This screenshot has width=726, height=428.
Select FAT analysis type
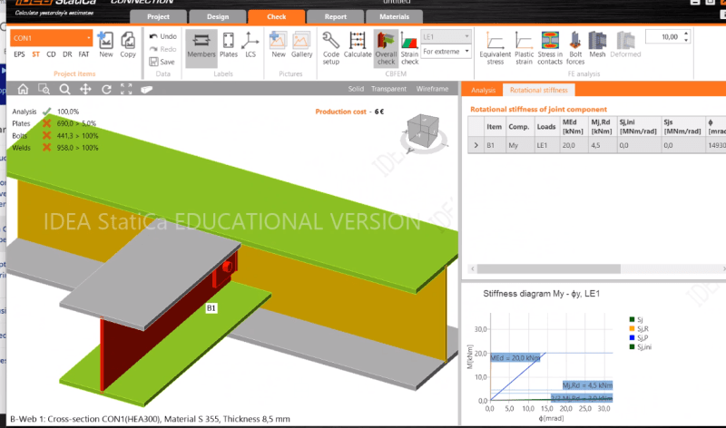coord(83,54)
